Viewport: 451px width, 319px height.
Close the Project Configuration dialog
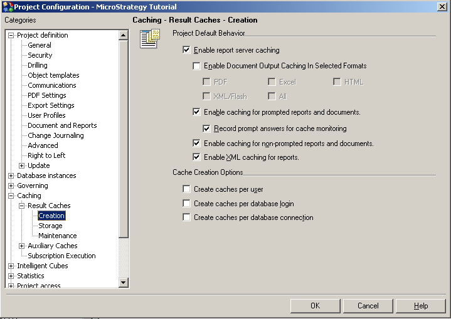442,6
